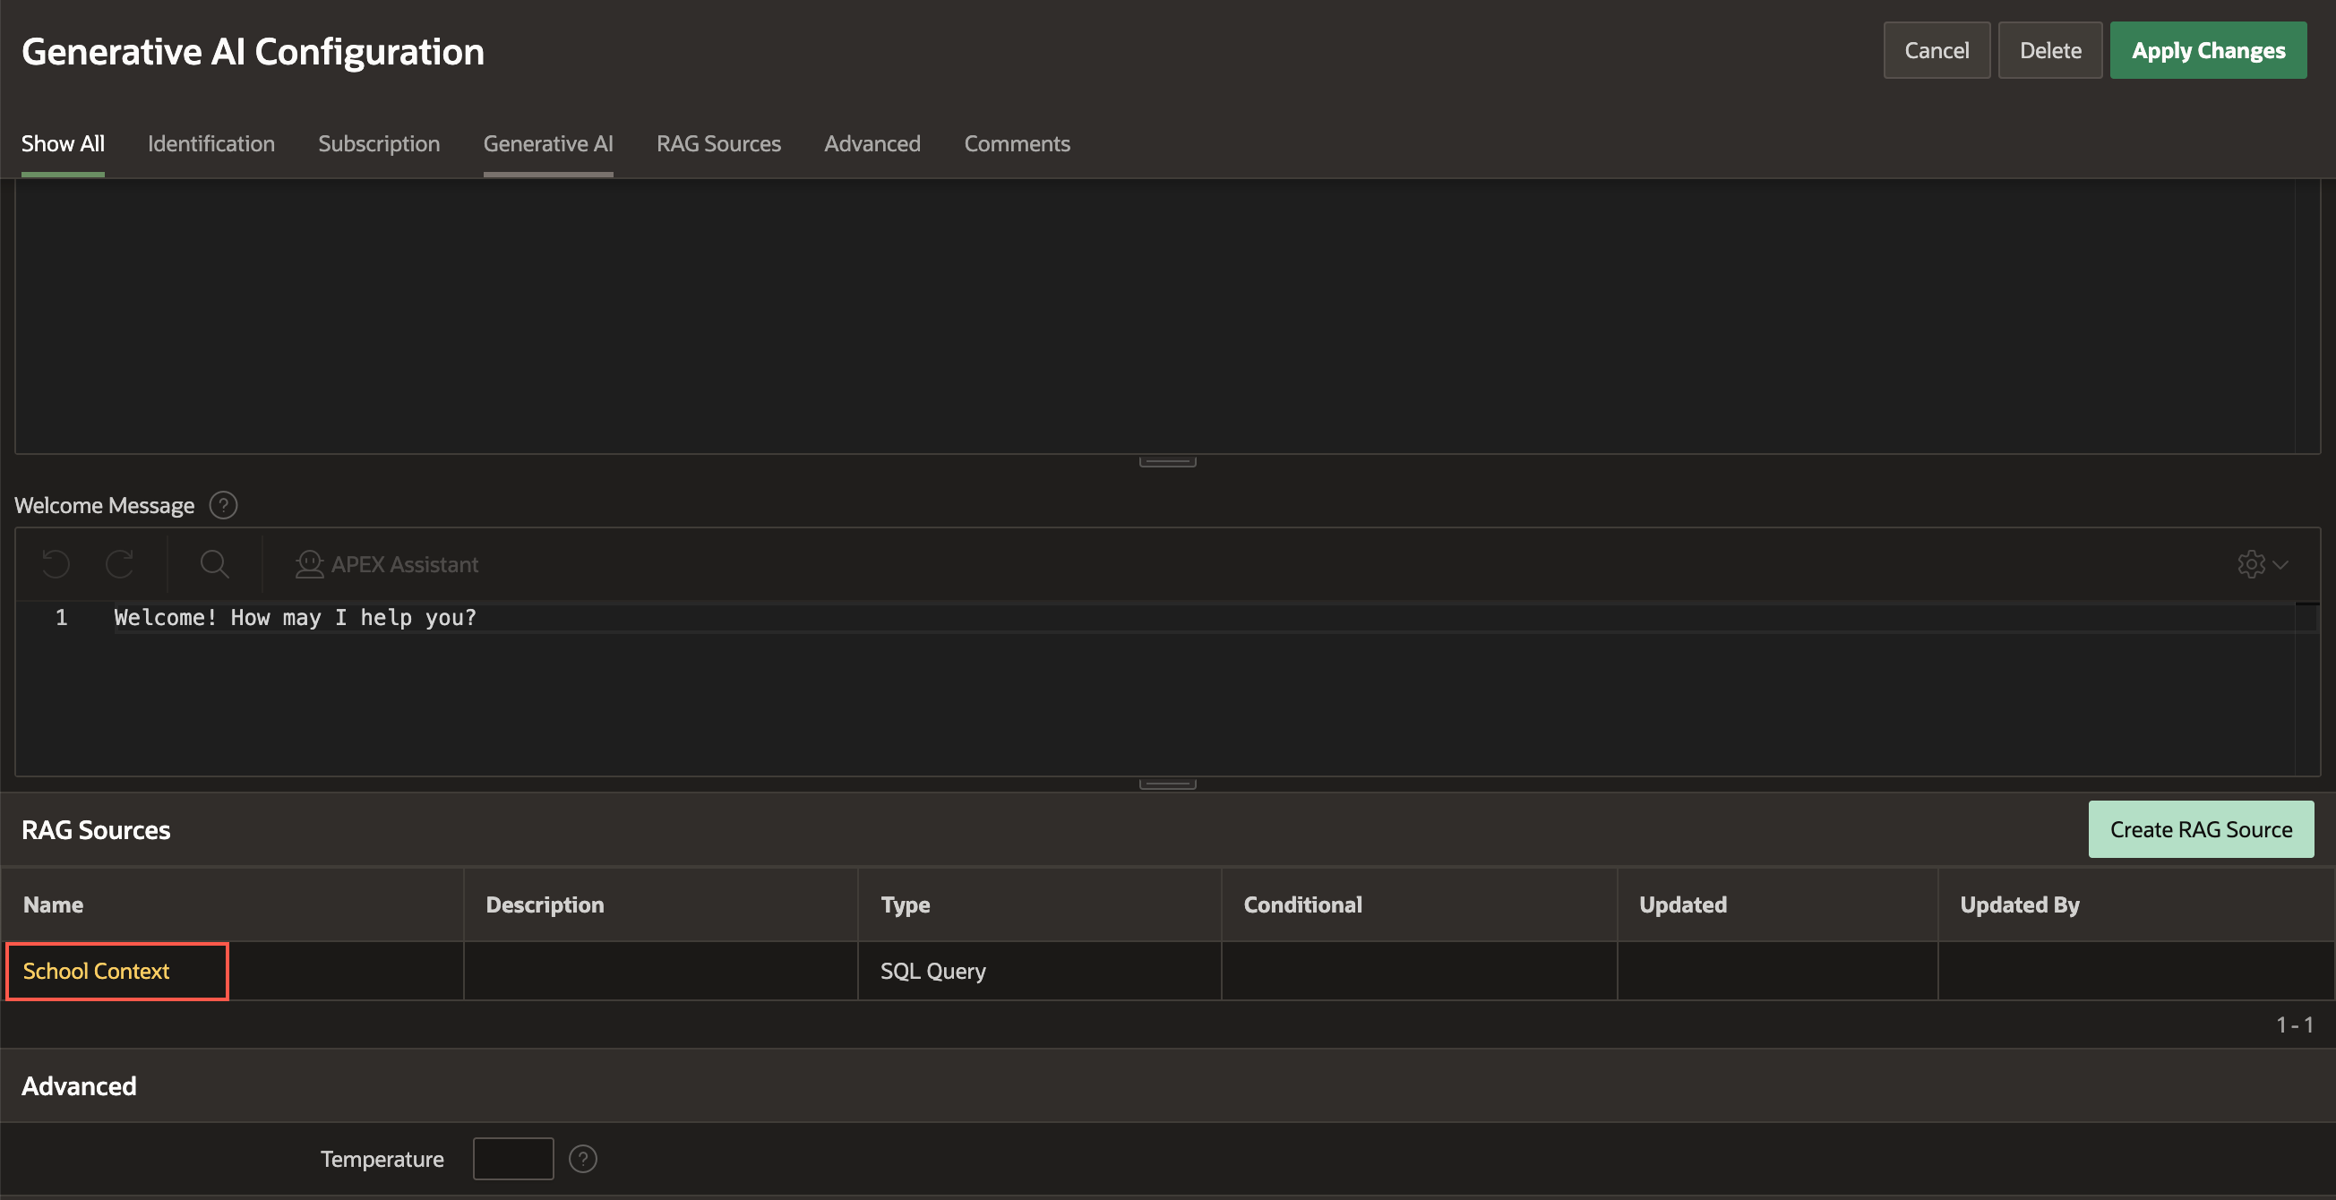Viewport: 2336px width, 1200px height.
Task: Click Create RAG Source button
Action: coord(2201,829)
